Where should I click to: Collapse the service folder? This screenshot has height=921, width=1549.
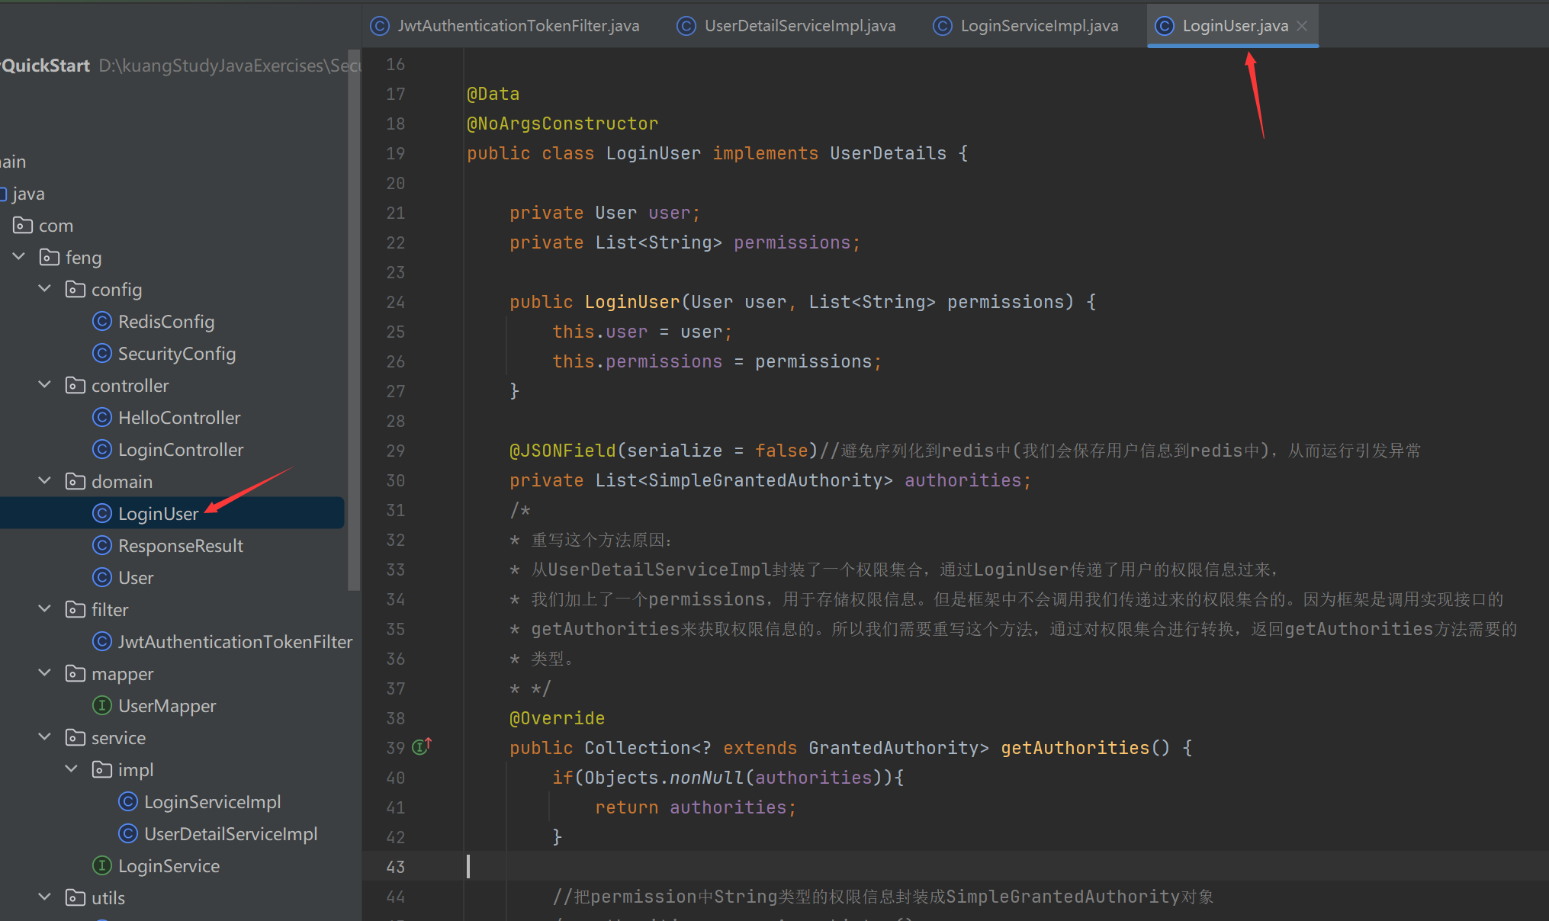click(45, 737)
